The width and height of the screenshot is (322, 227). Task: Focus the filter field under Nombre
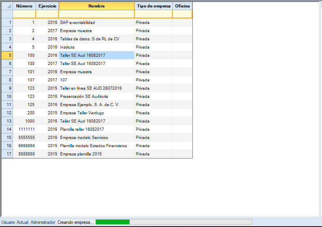[96, 14]
